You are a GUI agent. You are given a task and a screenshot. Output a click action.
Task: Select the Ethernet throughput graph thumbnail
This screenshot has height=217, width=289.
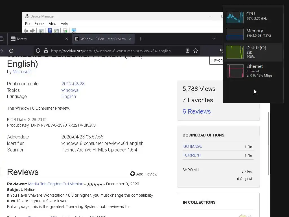[235, 71]
